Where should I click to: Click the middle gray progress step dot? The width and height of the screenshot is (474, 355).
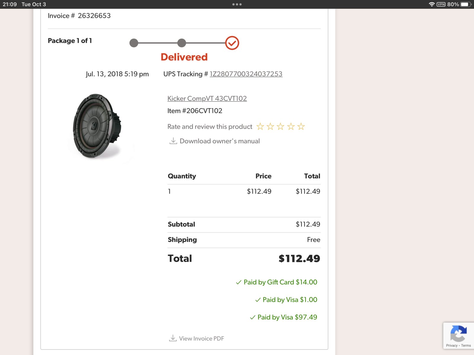tap(182, 43)
